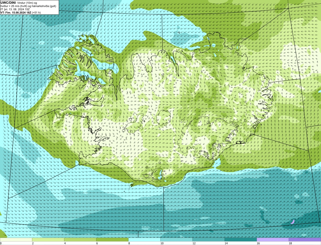
Task: Click the legend scale label '12'
Action: 194,243
